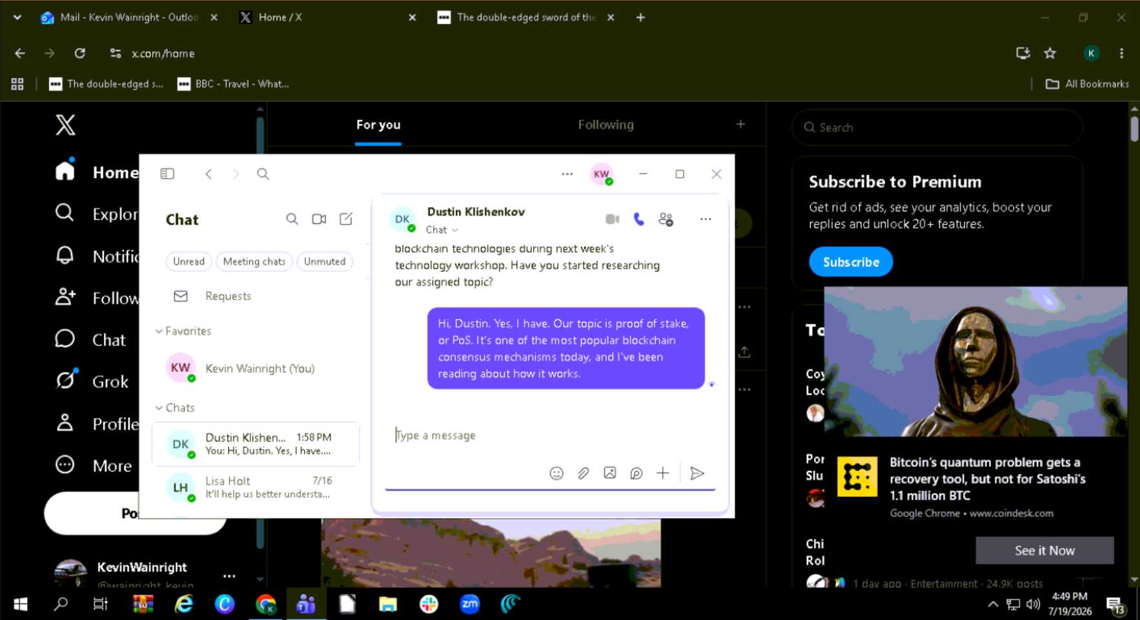
Task: Switch to the Outlook Mail browser tab
Action: pos(128,17)
